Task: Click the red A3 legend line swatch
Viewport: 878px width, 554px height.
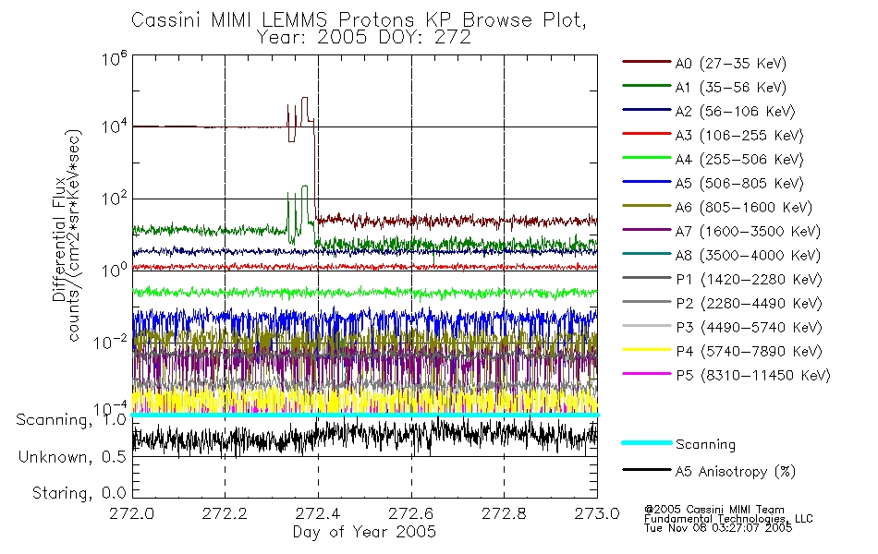Action: pos(647,134)
